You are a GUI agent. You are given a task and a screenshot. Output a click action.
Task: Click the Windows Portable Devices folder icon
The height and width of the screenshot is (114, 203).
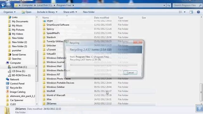point(44,83)
